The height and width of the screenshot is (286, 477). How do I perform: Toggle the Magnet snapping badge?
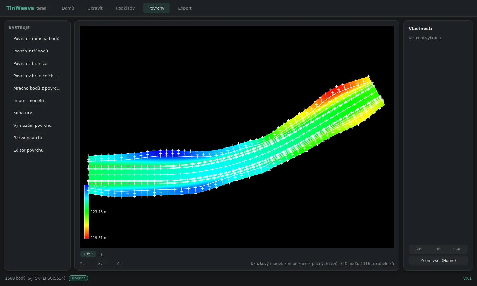click(x=78, y=278)
